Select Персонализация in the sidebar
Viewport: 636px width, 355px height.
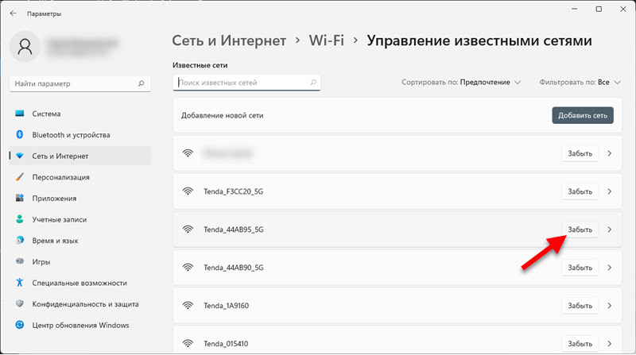click(60, 177)
